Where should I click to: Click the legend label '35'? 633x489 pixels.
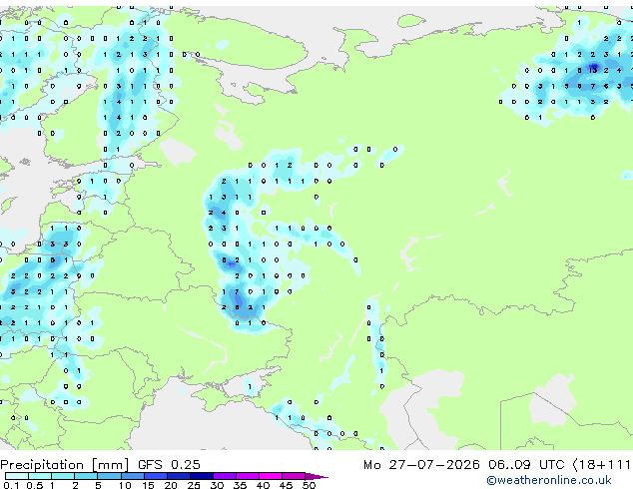(240, 485)
